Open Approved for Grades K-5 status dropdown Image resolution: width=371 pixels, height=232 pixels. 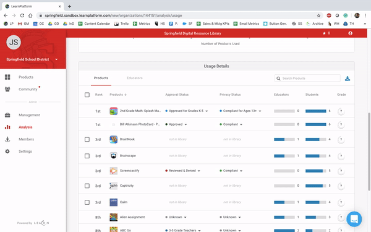coord(187,111)
